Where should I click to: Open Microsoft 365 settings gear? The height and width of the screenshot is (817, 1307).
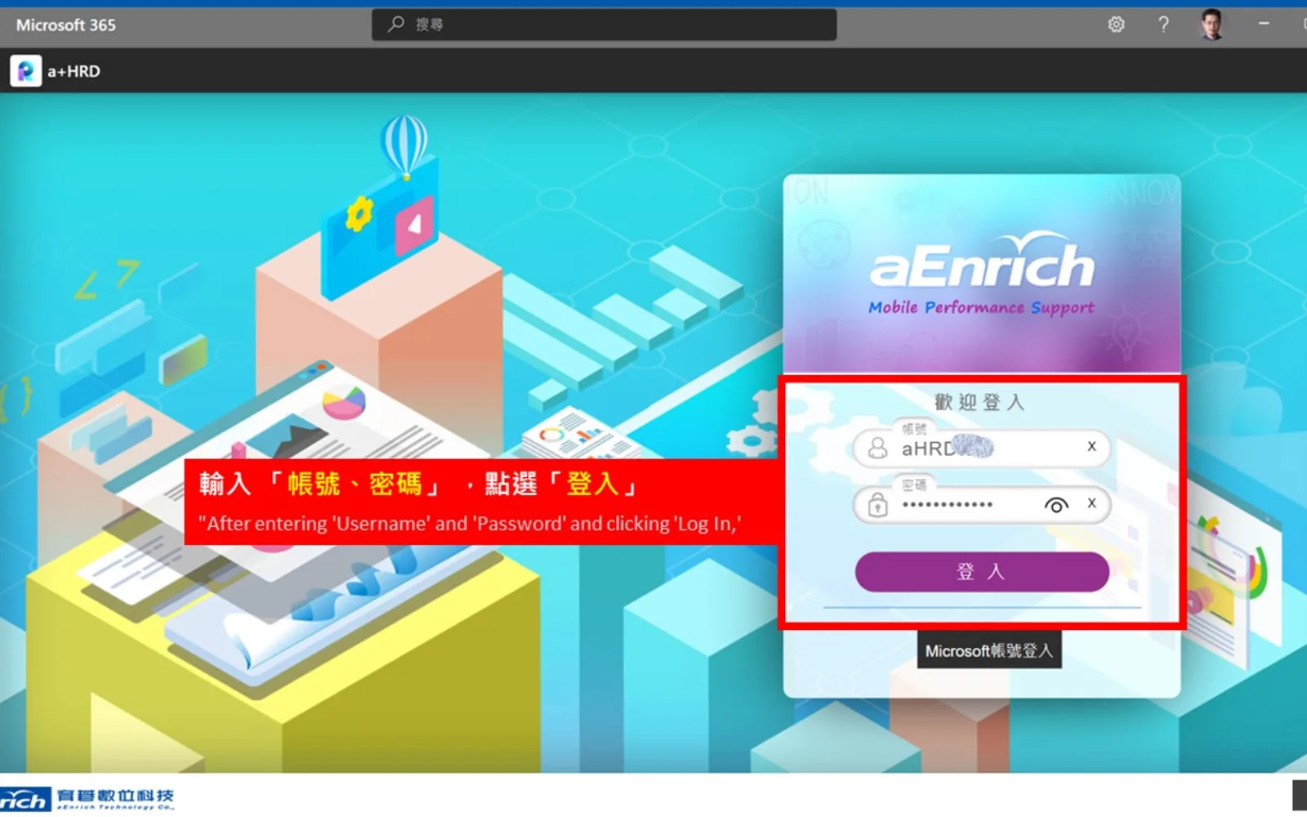pyautogui.click(x=1116, y=25)
